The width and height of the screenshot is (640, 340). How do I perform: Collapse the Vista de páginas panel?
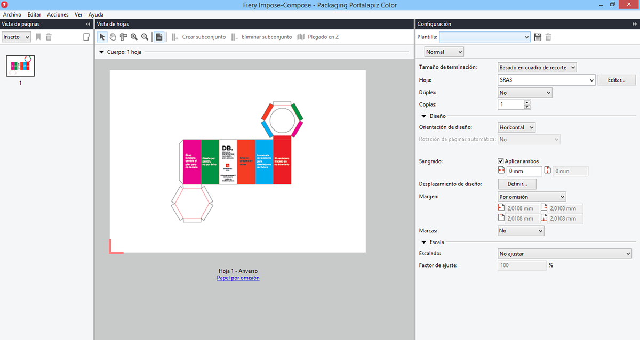(87, 24)
